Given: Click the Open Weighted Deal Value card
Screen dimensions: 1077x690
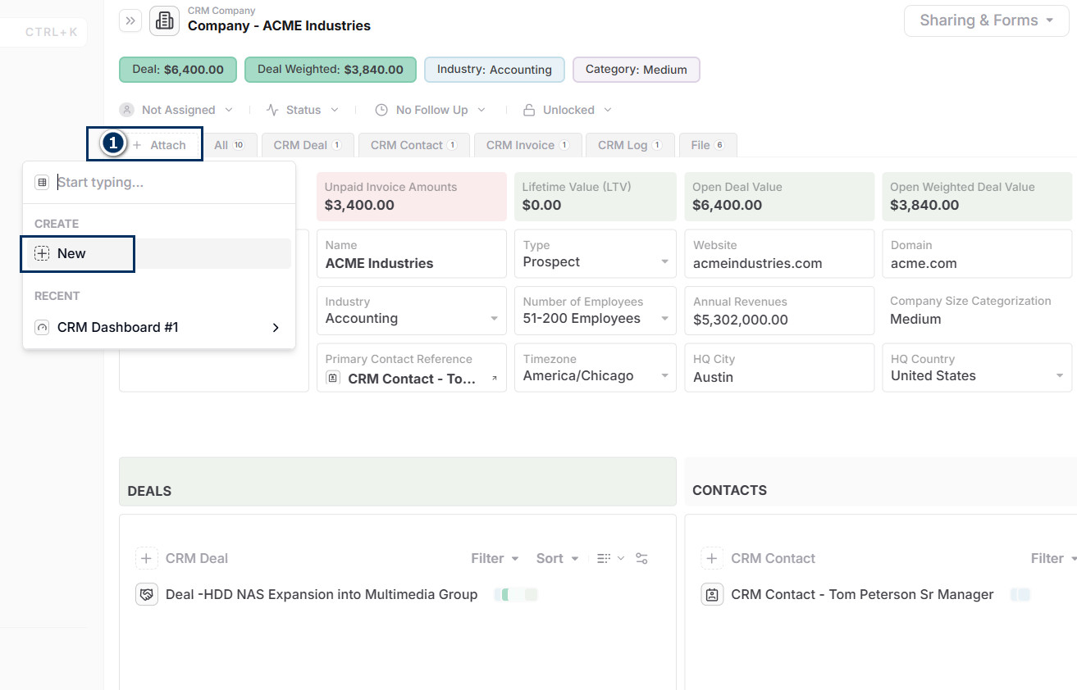Looking at the screenshot, I should click(977, 197).
